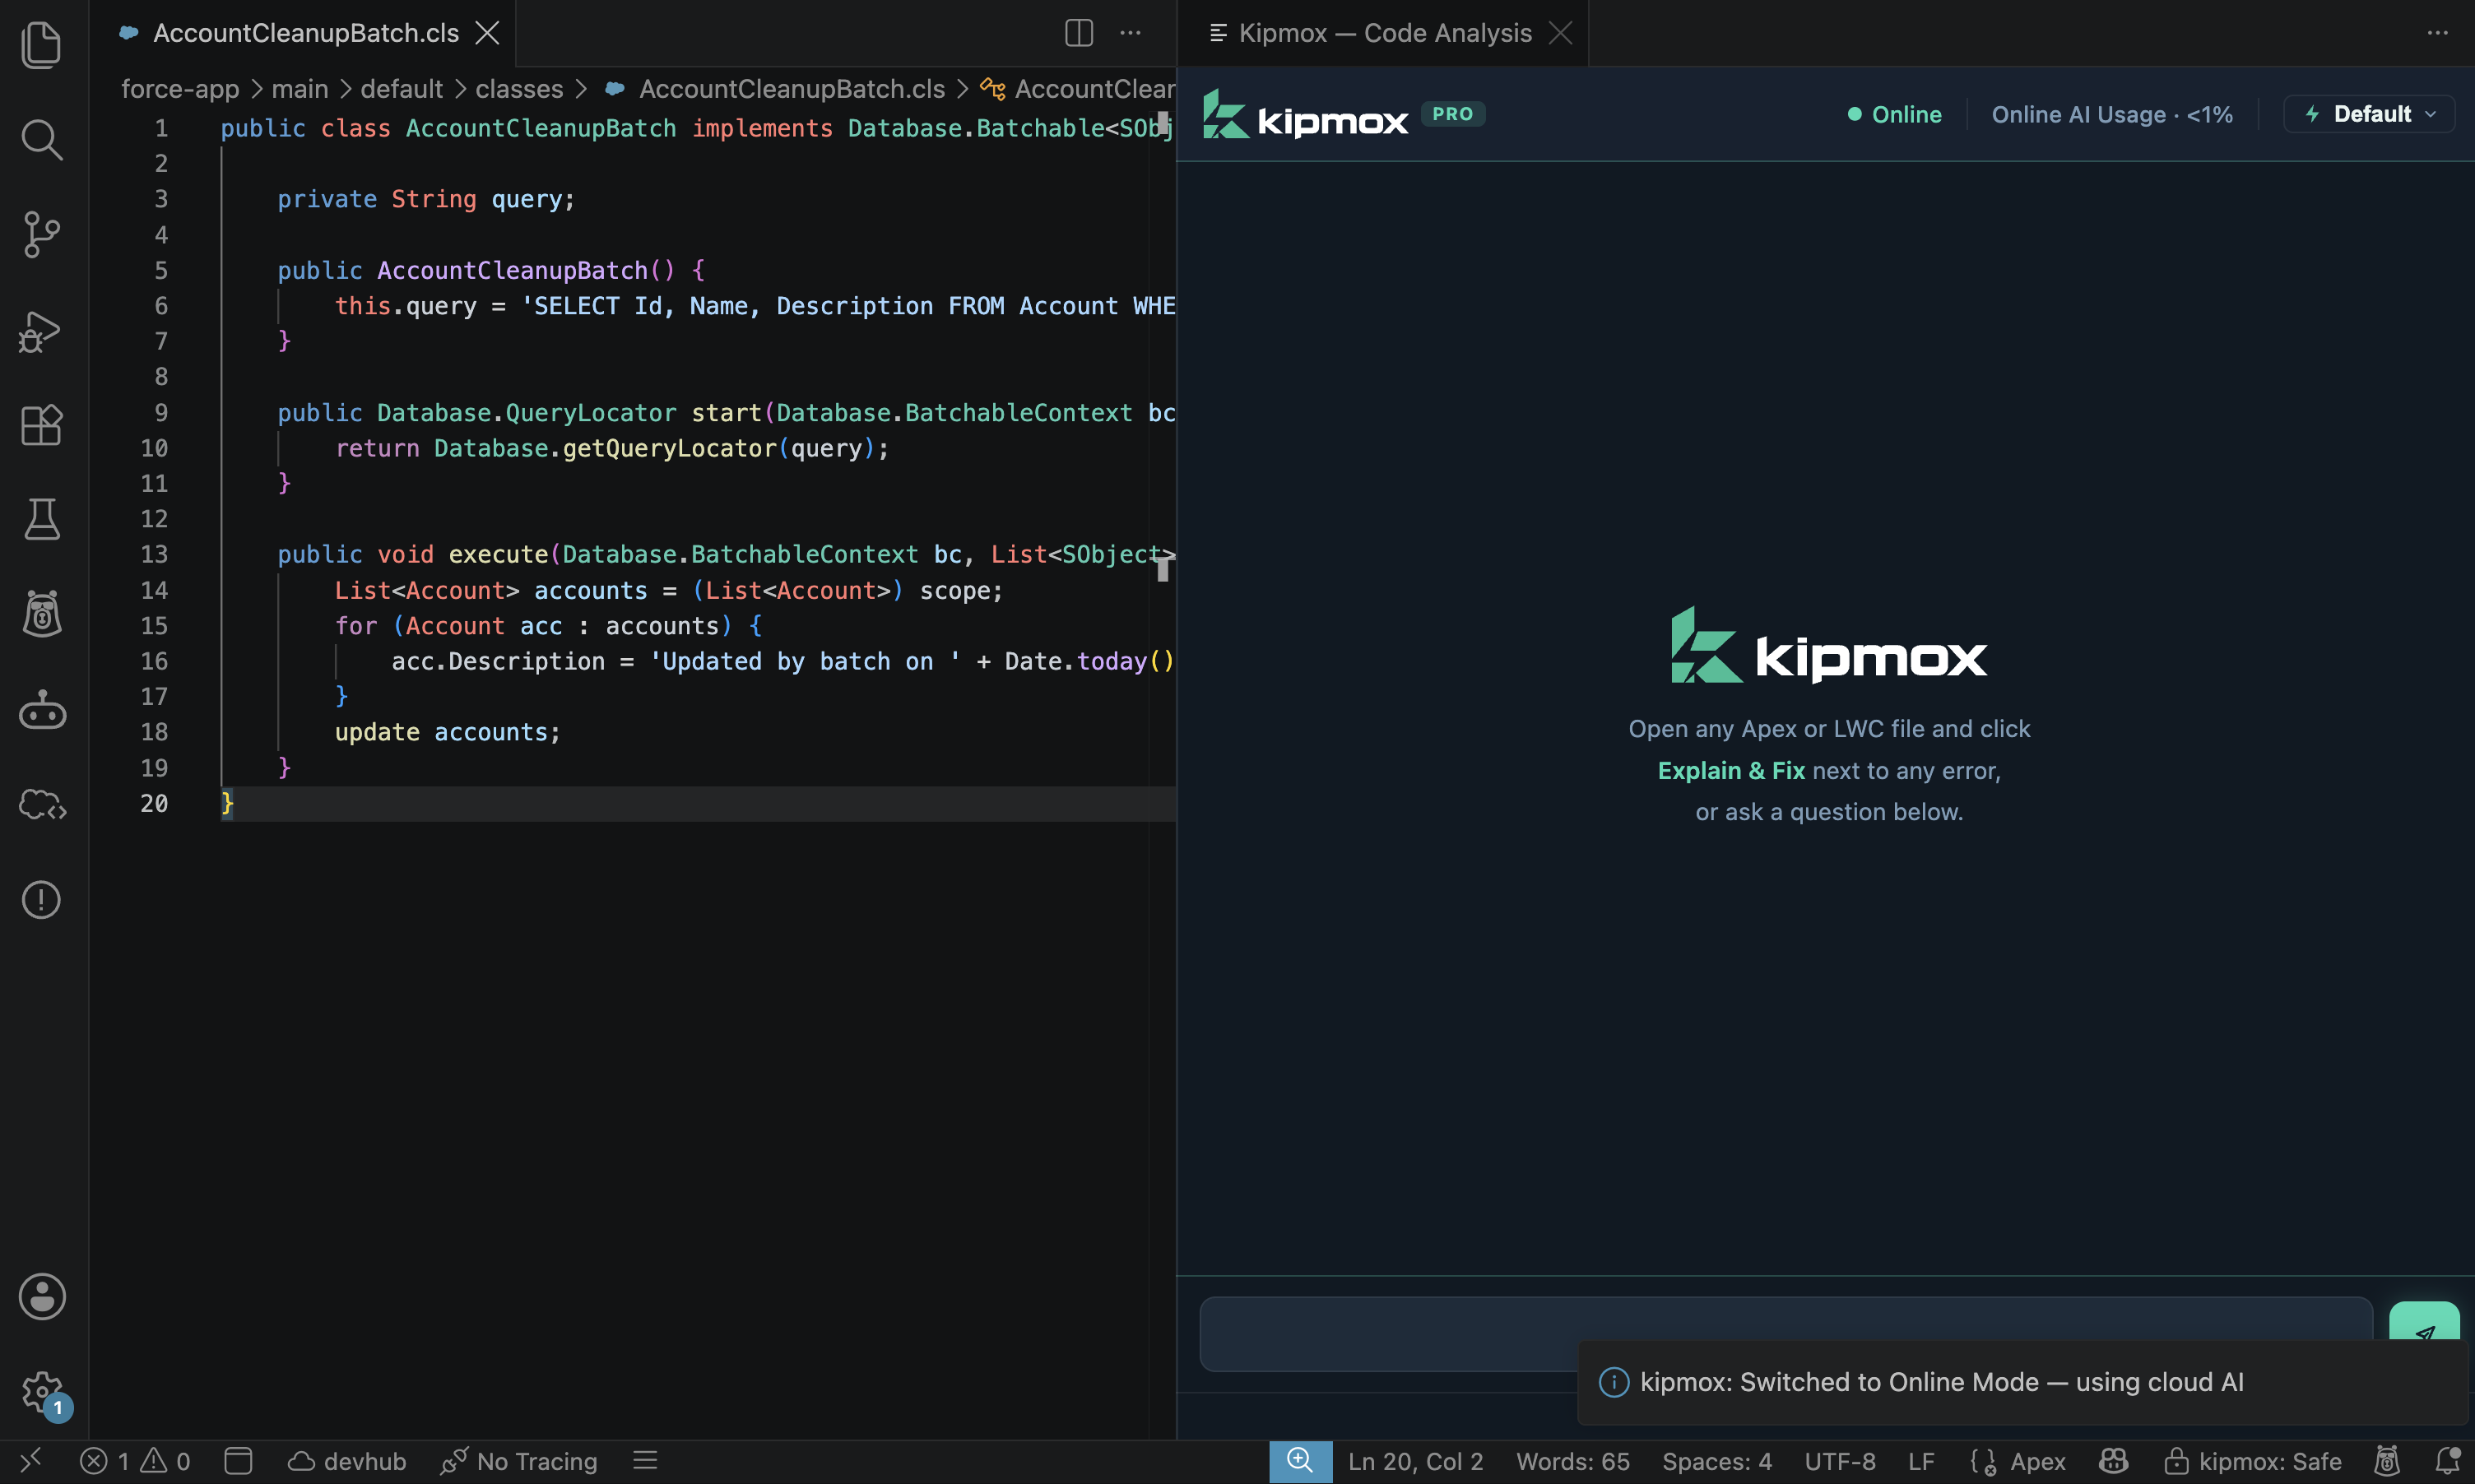This screenshot has height=1484, width=2475.
Task: Open the Source Control view
Action: (41, 235)
